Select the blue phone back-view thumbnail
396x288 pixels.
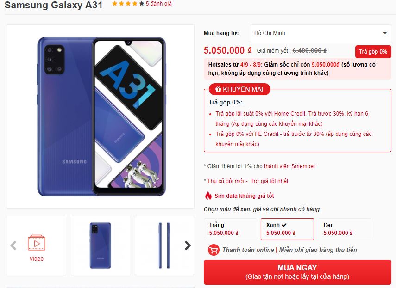tap(101, 245)
